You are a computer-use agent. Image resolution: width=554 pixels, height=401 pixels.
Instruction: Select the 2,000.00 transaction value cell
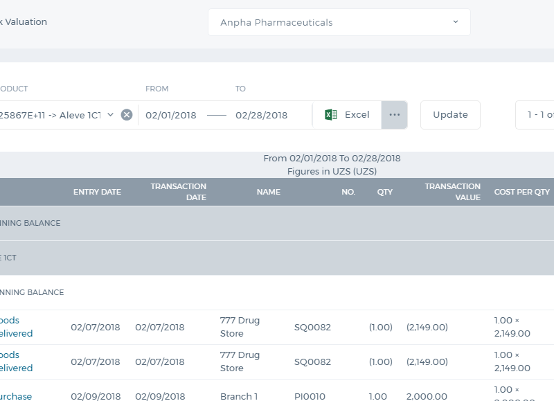(427, 396)
